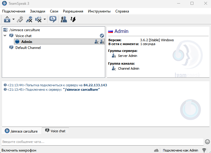Screen dimensions: 211x153
Task: Click the "/simrace carculture" link in chat log
Action: click(81, 90)
